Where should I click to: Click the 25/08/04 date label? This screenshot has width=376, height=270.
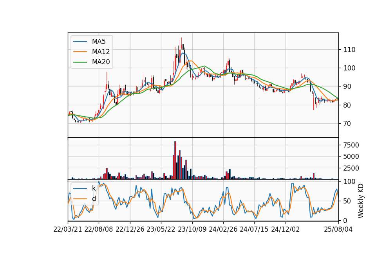(338, 230)
